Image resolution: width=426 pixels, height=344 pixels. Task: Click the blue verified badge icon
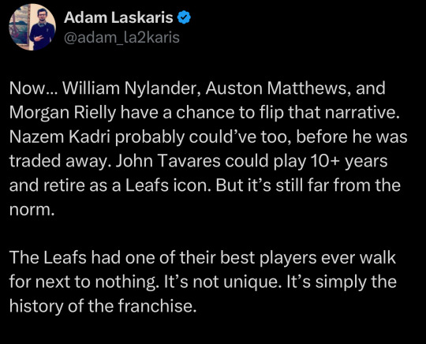184,17
